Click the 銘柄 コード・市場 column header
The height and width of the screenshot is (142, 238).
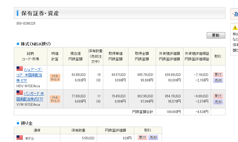coord(30,56)
